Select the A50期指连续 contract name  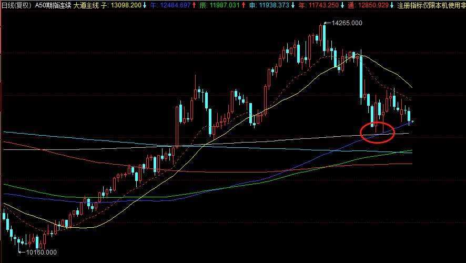tap(53, 5)
